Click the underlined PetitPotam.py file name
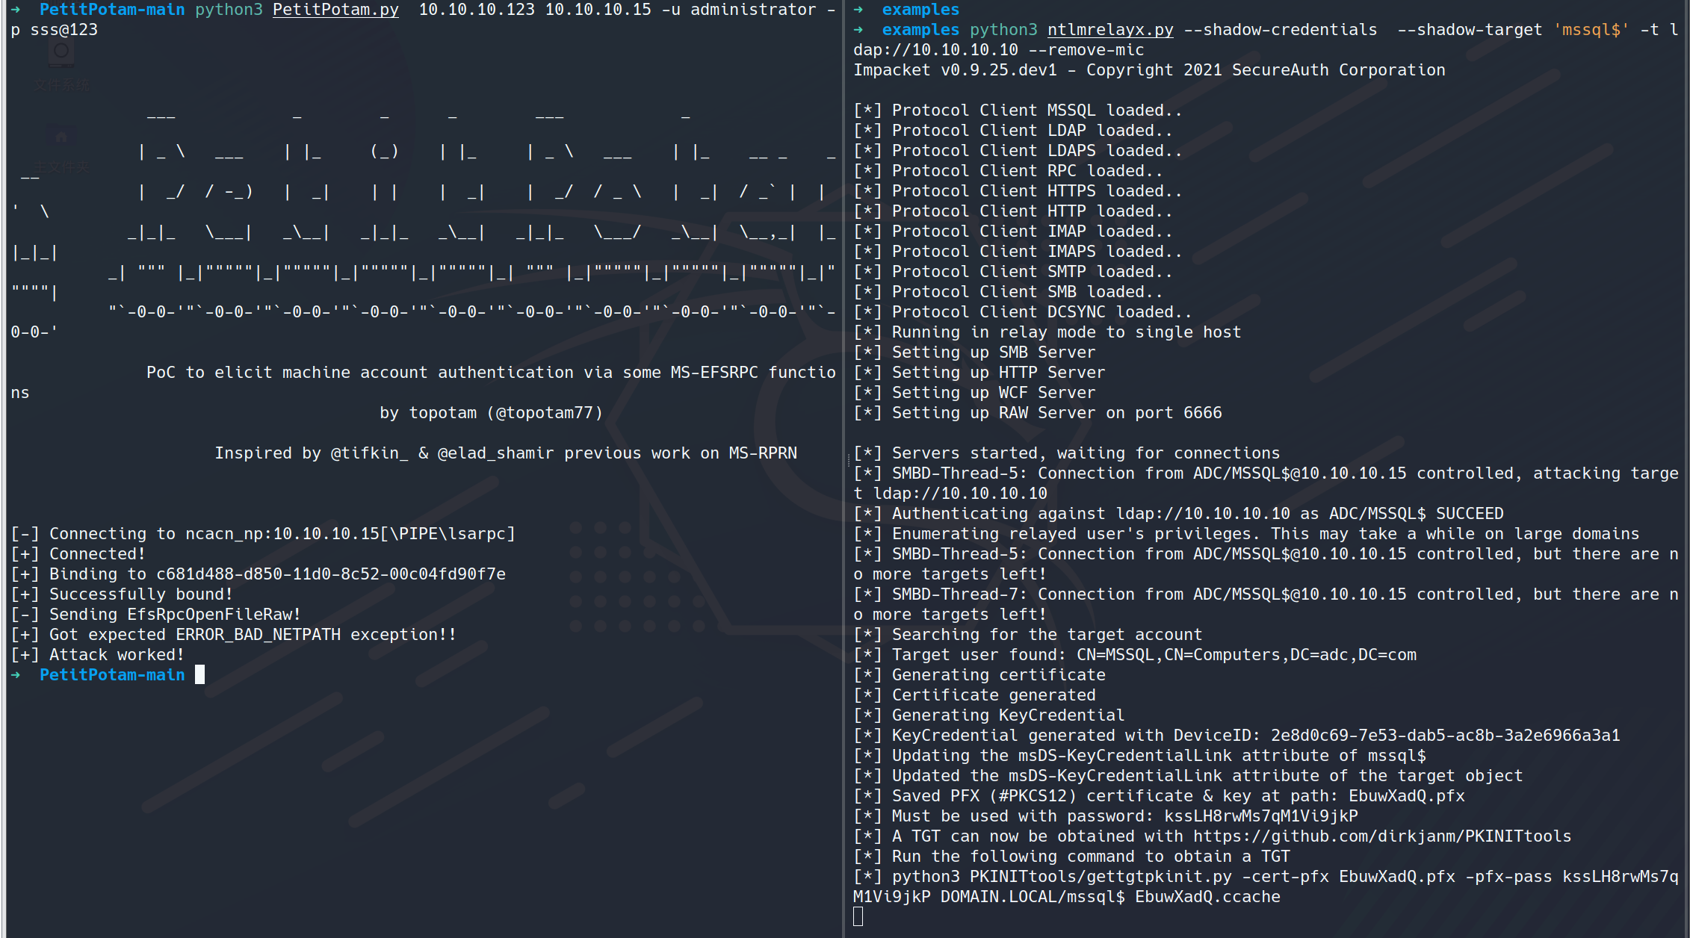 [335, 10]
